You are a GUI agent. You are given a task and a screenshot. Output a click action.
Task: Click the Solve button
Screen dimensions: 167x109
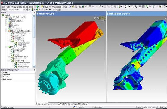coord(45,7)
